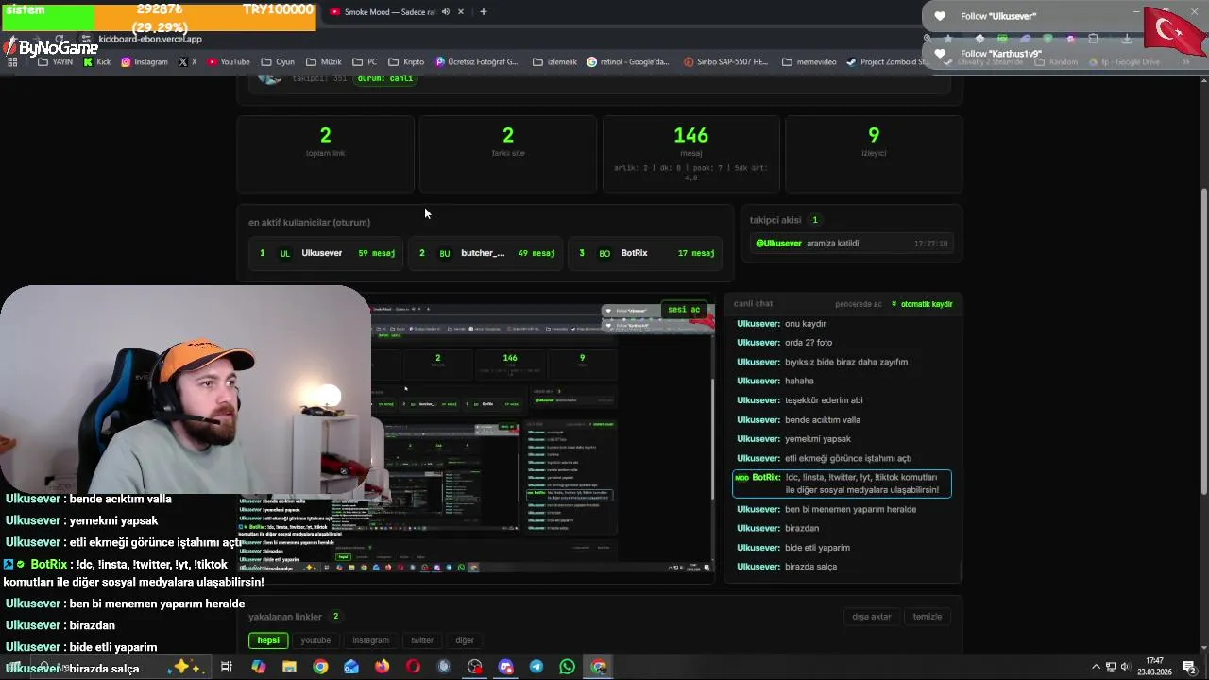
Task: Open Discord from the taskbar
Action: pos(505,667)
